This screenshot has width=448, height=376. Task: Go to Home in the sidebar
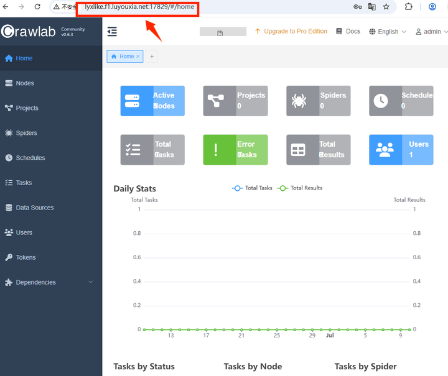pos(51,58)
